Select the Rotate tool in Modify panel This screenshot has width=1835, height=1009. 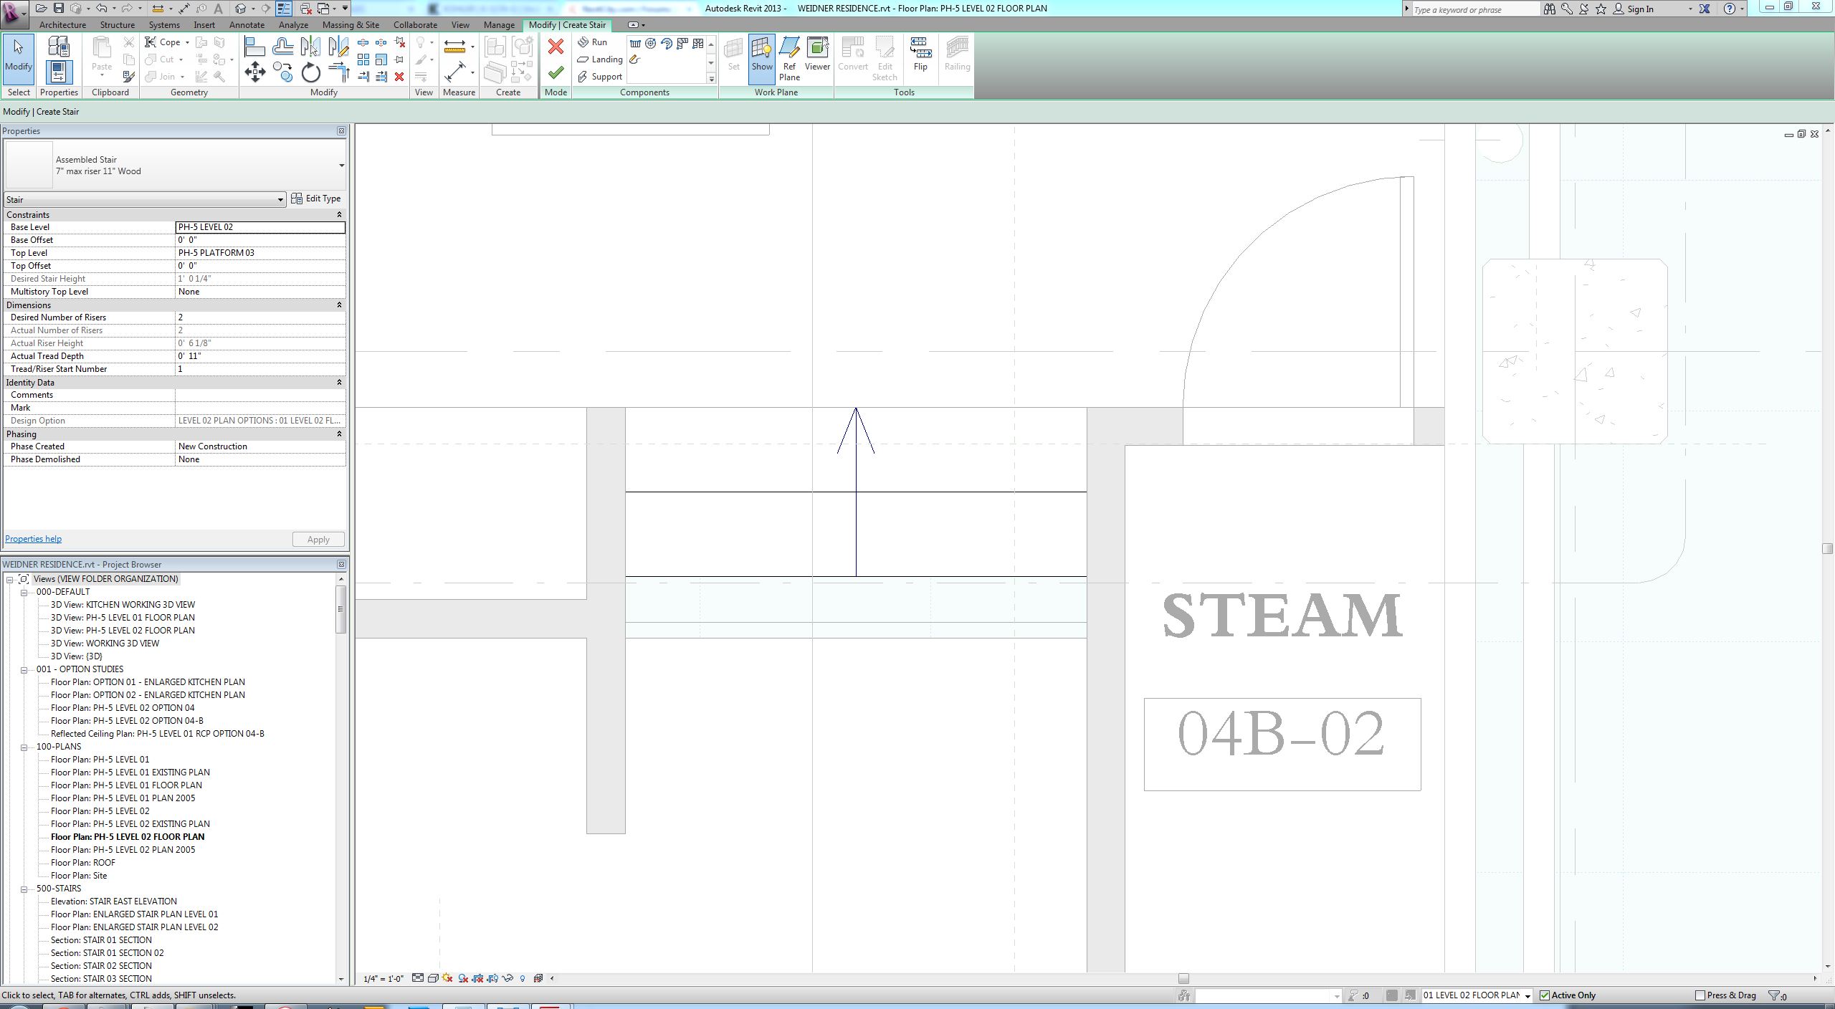click(310, 72)
